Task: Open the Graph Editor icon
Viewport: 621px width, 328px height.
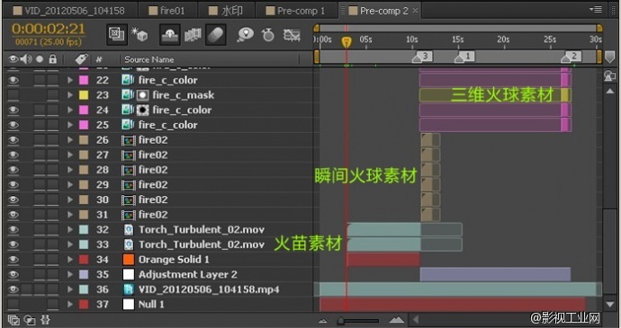Action: (x=292, y=35)
